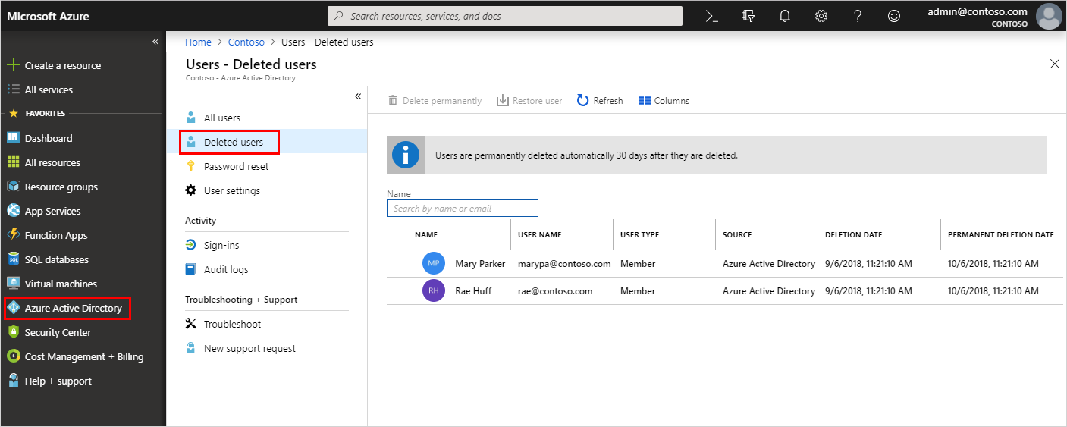Sort by the USER TYPE column header
Screen dimensions: 1067x427
pyautogui.click(x=640, y=234)
